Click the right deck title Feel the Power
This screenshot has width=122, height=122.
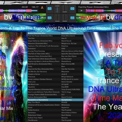[94, 7]
